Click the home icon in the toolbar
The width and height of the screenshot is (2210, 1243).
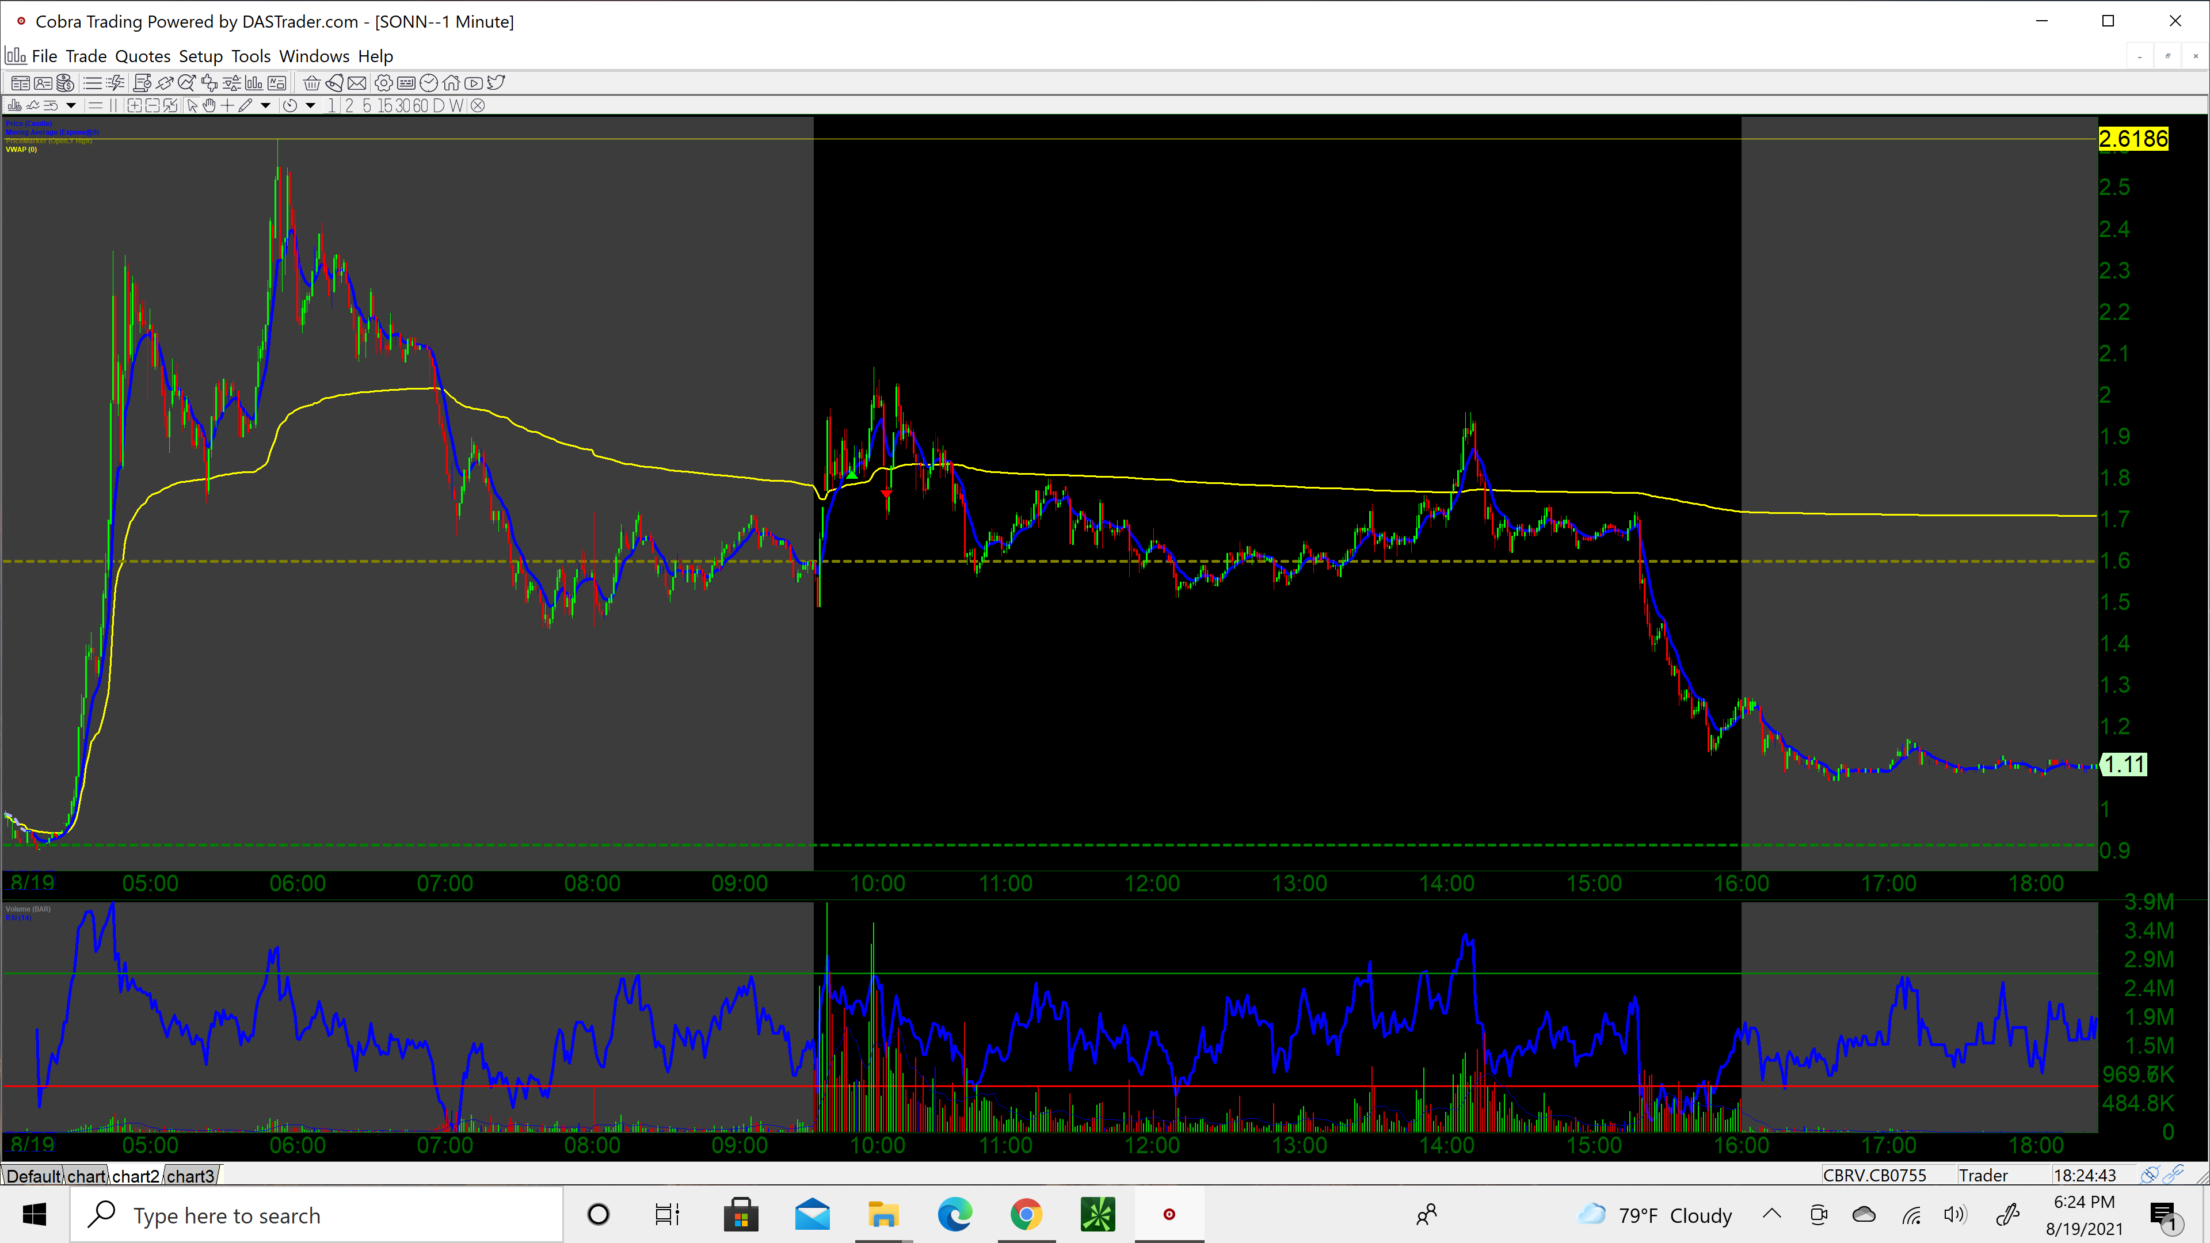click(451, 83)
